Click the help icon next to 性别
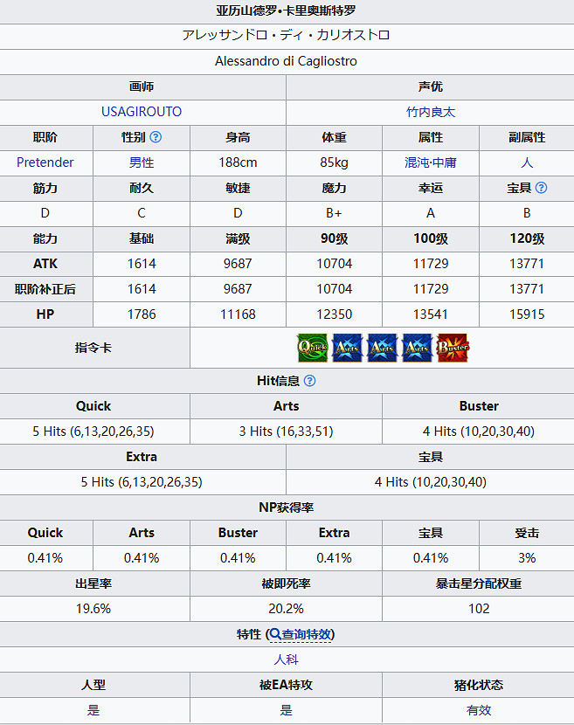574x725 pixels. click(x=156, y=137)
